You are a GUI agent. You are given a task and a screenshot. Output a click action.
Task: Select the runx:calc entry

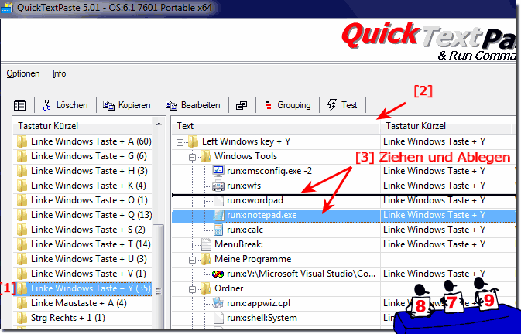coord(245,230)
